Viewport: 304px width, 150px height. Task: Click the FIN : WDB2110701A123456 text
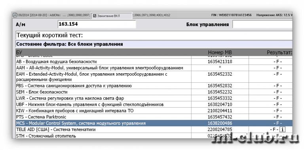point(231,15)
